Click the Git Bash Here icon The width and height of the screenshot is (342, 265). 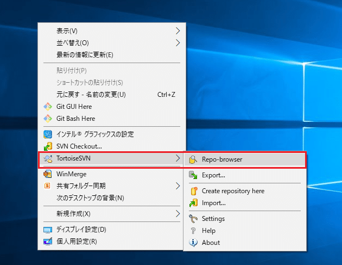(x=48, y=119)
